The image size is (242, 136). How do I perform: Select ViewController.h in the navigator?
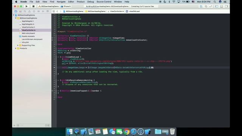point(28,27)
